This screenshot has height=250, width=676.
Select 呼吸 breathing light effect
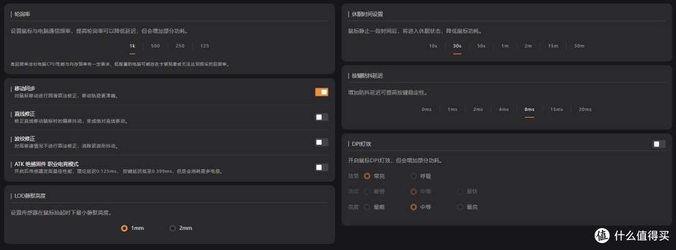[x=421, y=176]
